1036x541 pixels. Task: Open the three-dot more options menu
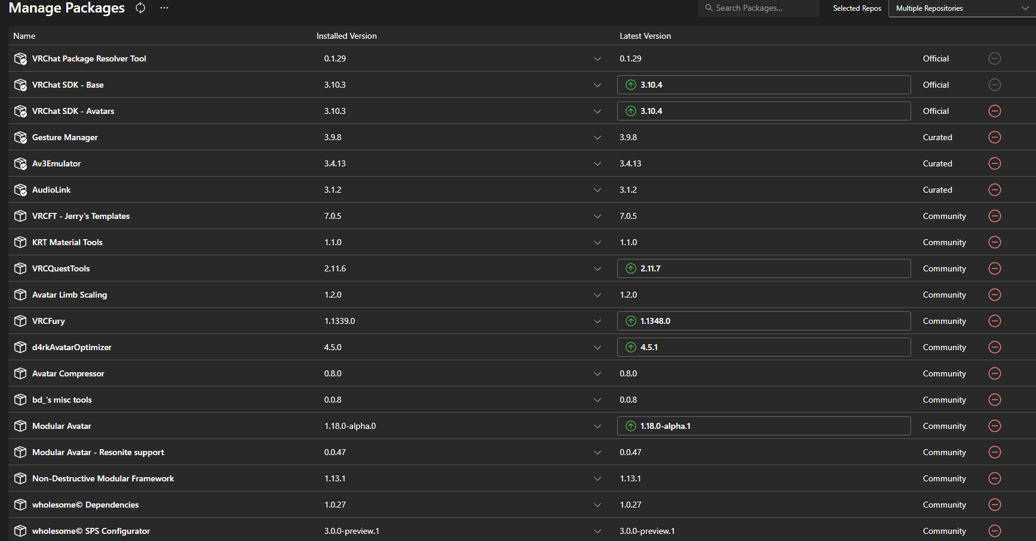pyautogui.click(x=164, y=8)
